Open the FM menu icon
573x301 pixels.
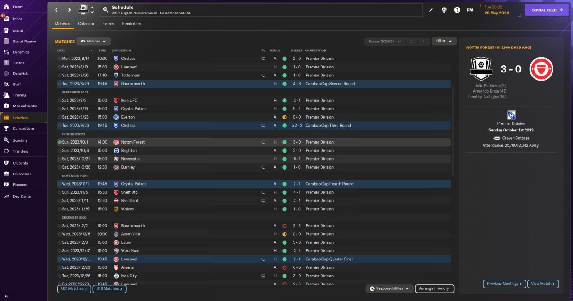click(470, 10)
